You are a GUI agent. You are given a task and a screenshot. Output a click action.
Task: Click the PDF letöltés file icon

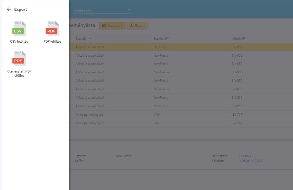[x=52, y=29]
